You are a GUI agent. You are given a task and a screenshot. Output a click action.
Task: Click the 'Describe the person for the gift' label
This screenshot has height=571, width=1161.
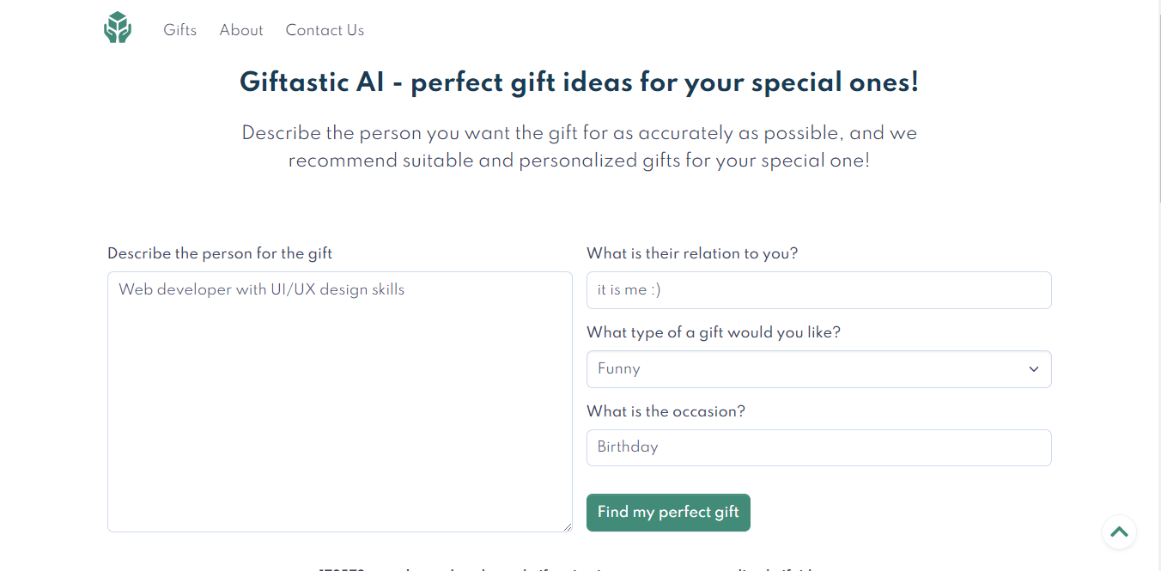(220, 253)
